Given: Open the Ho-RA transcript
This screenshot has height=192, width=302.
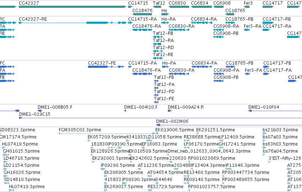Looking at the screenshot, I should click(165, 23).
